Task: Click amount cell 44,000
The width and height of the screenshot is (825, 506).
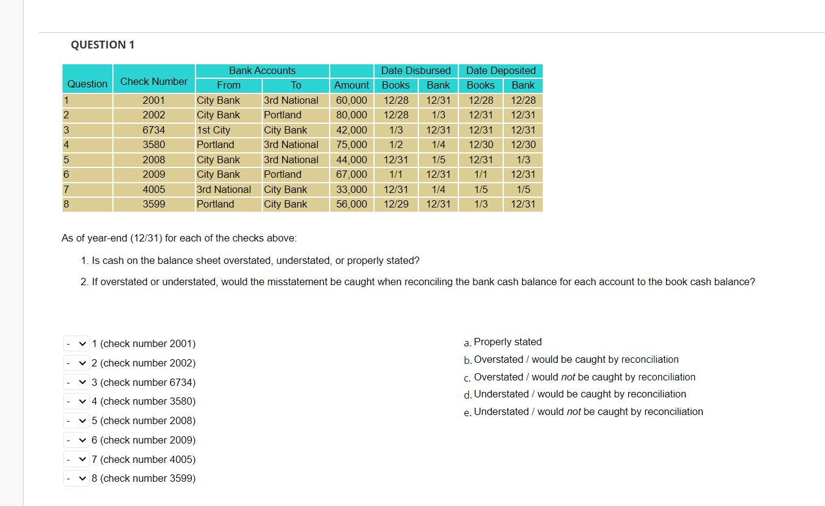Action: point(351,160)
